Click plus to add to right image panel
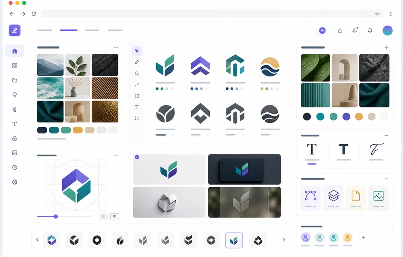Viewport: 403px width, 257px height. [386, 48]
